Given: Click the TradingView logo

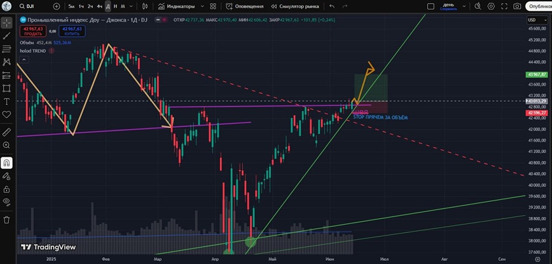Looking at the screenshot, I should click(48, 247).
